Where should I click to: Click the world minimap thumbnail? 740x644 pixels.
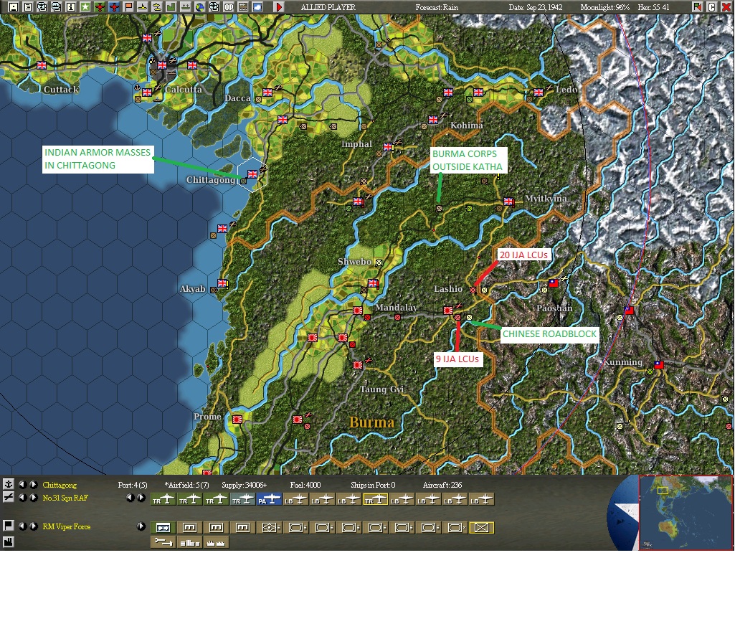686,513
